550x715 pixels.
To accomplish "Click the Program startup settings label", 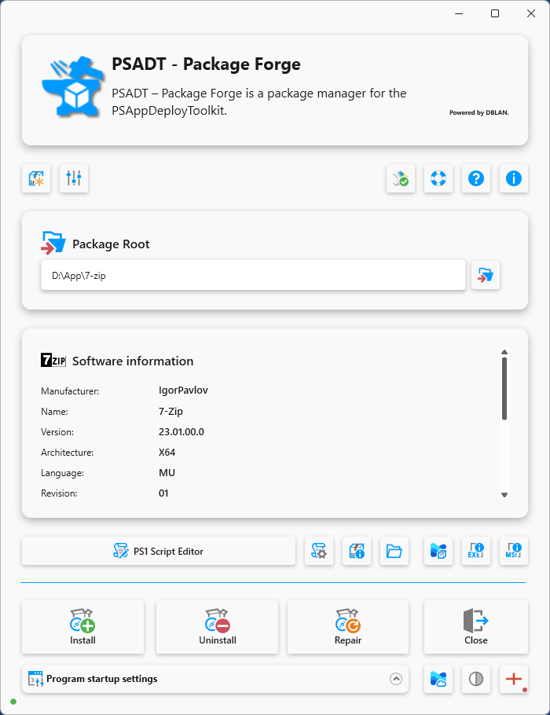I will 101,679.
